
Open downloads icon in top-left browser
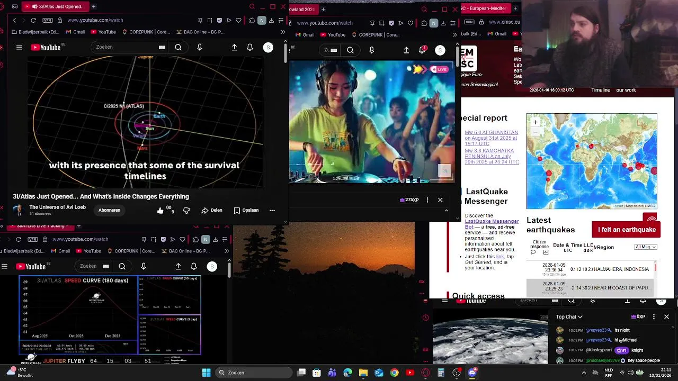tap(271, 20)
